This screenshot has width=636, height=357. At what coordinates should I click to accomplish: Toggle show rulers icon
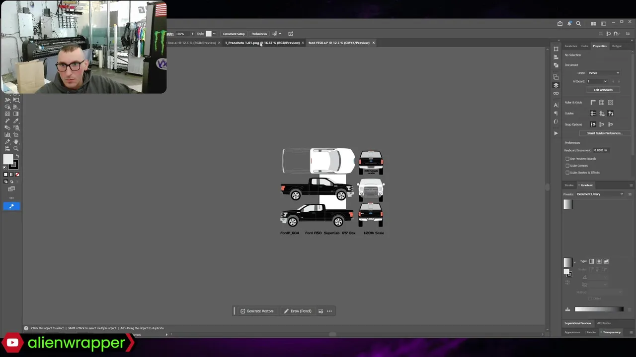(x=593, y=103)
